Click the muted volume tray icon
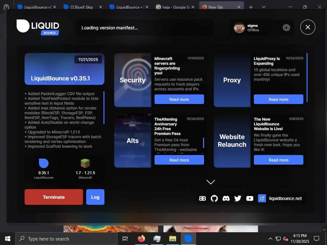327x245 pixels. (285, 239)
